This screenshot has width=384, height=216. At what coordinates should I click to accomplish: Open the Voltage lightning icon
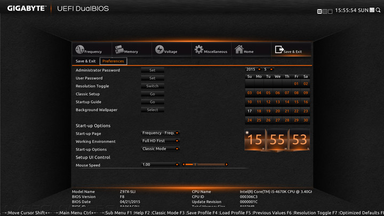(x=159, y=50)
